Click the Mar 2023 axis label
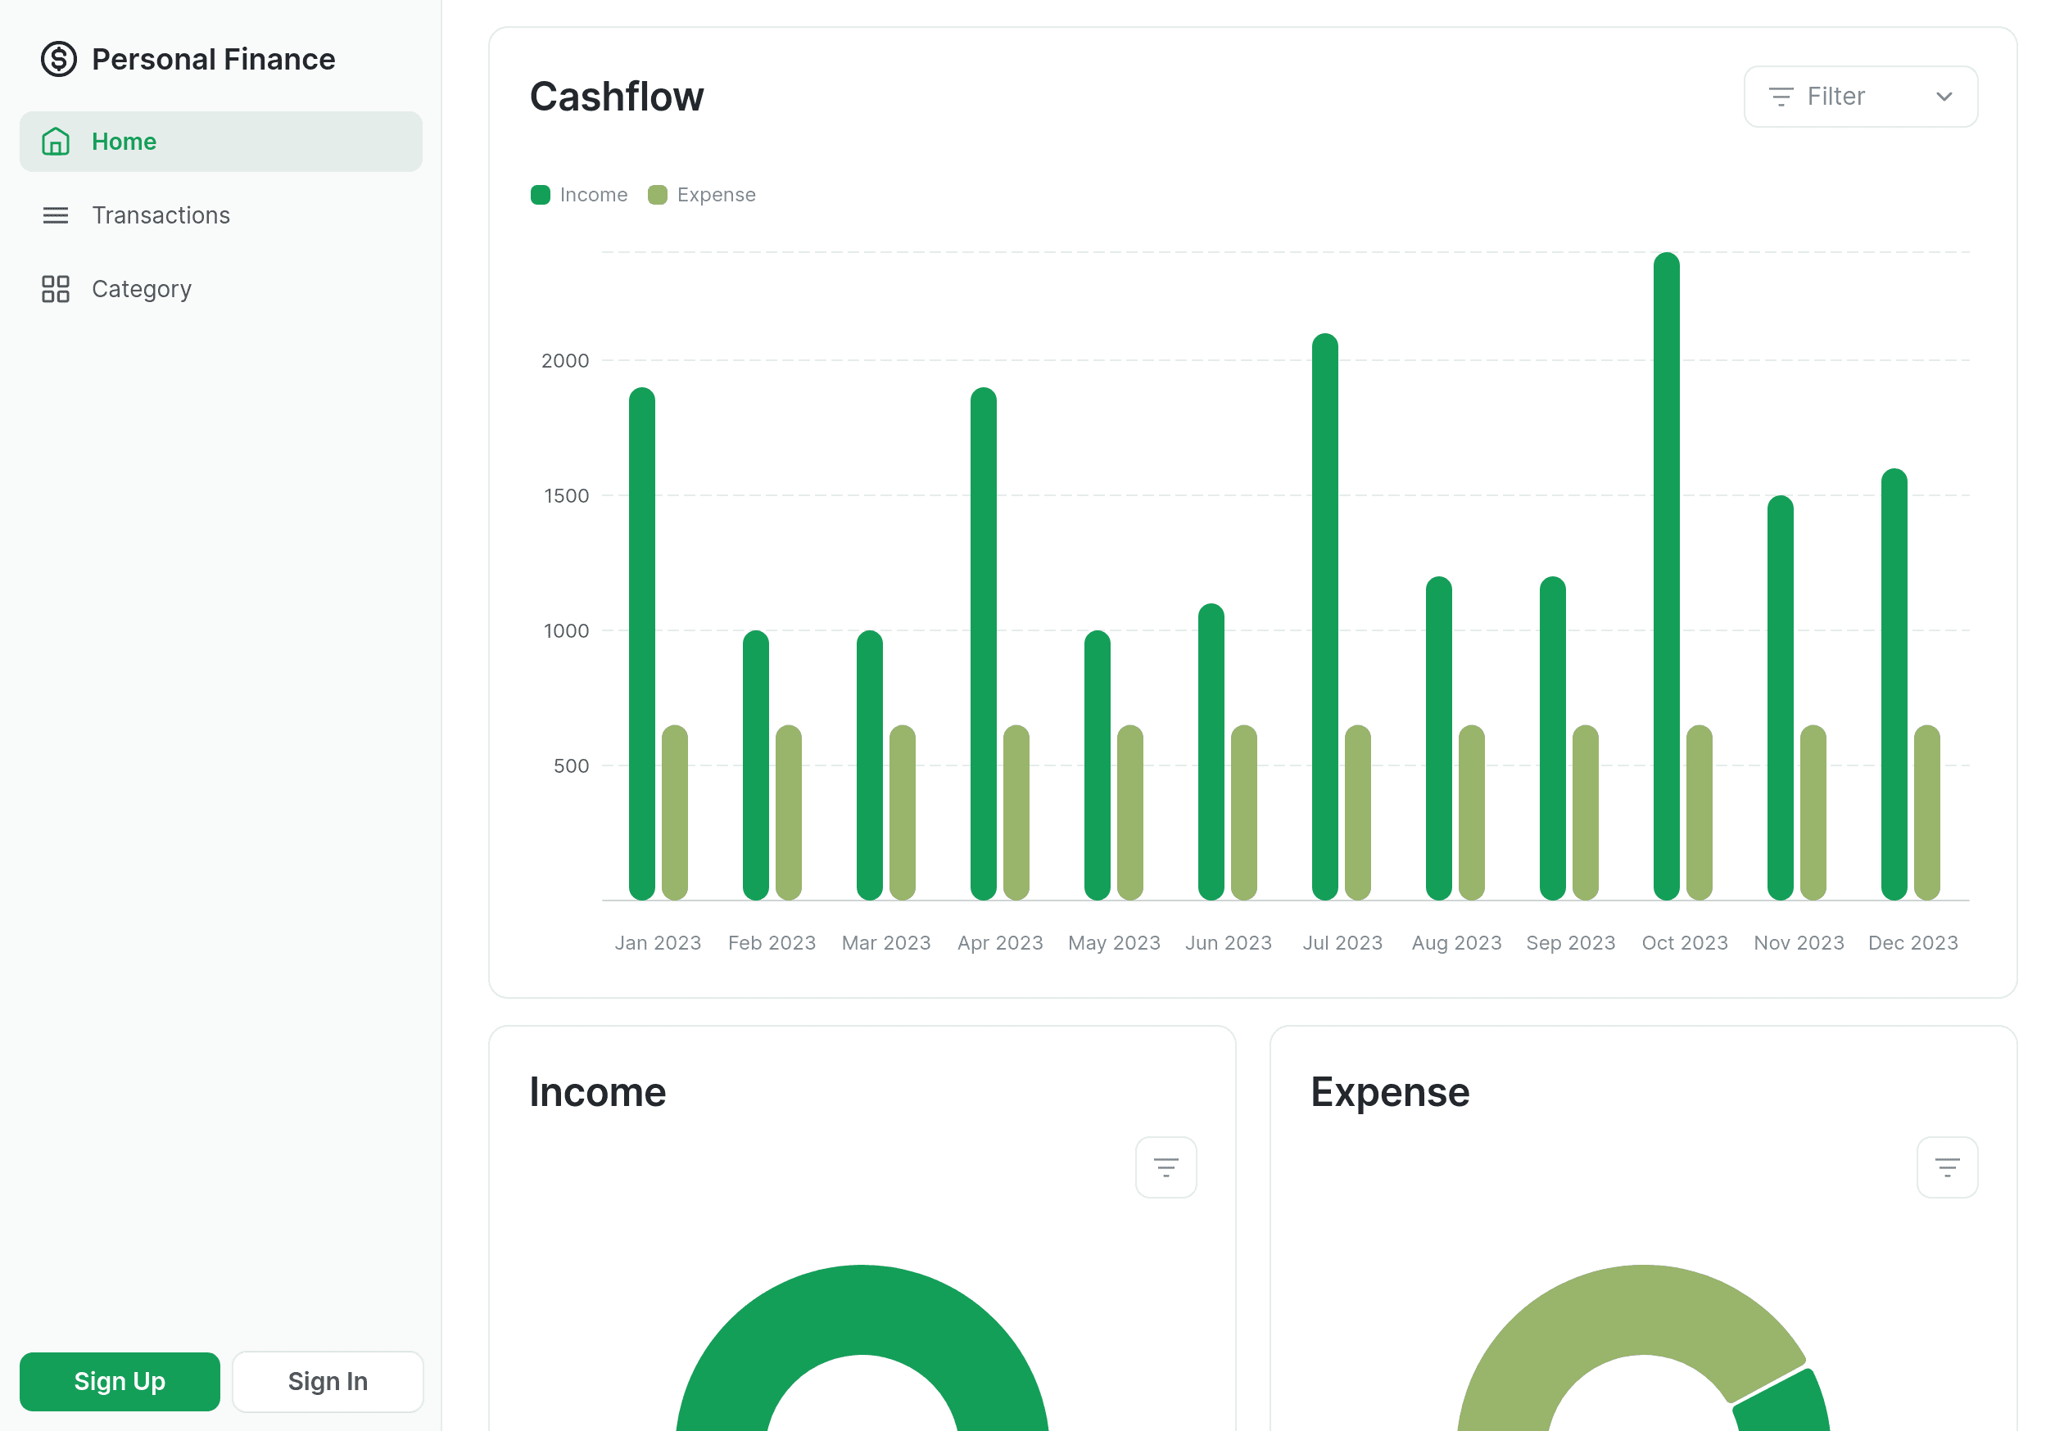Screen dimensions: 2064x1431 (885, 942)
